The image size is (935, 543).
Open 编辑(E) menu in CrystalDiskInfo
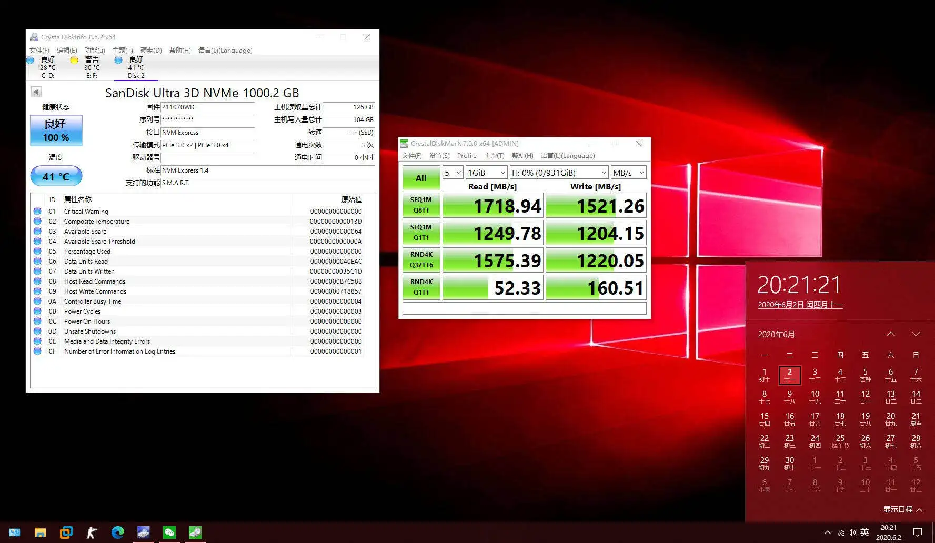(x=67, y=51)
